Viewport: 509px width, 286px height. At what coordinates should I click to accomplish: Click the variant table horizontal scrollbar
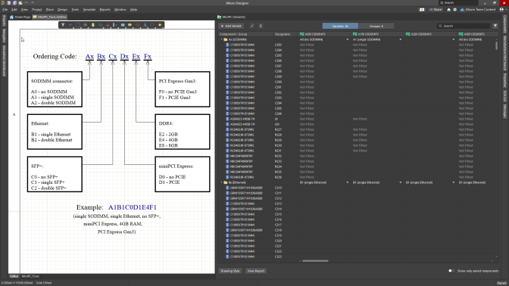point(315,261)
